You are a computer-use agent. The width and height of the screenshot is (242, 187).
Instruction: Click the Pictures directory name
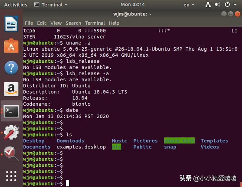pyautogui.click(x=145, y=141)
